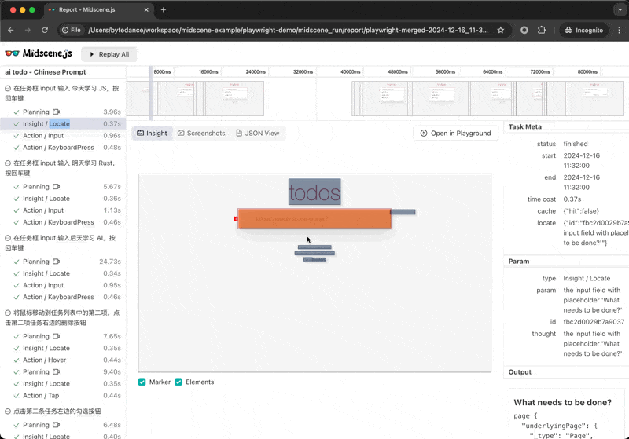Select Insight / Locate step taking 0.36s
629x439 pixels.
pos(63,199)
